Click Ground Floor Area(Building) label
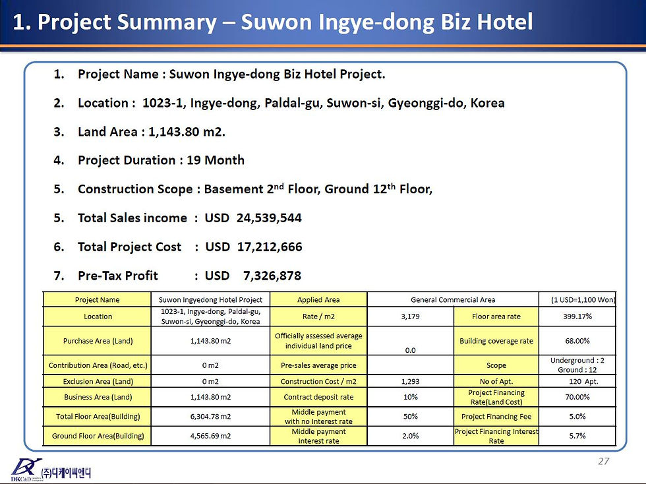 98,436
